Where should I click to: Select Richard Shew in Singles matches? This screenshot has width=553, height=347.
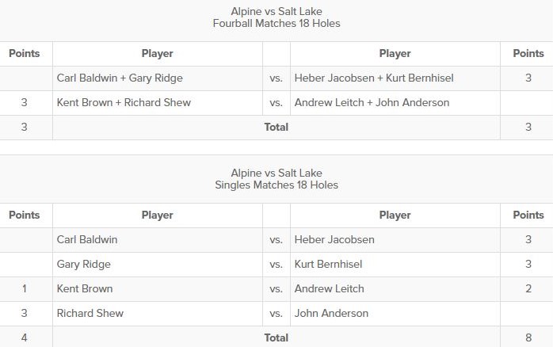point(90,313)
